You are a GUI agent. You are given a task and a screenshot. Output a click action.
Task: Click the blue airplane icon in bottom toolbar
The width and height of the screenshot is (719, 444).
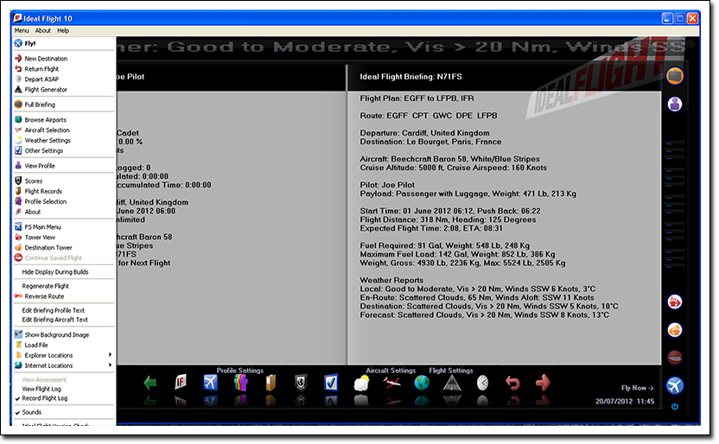211,382
